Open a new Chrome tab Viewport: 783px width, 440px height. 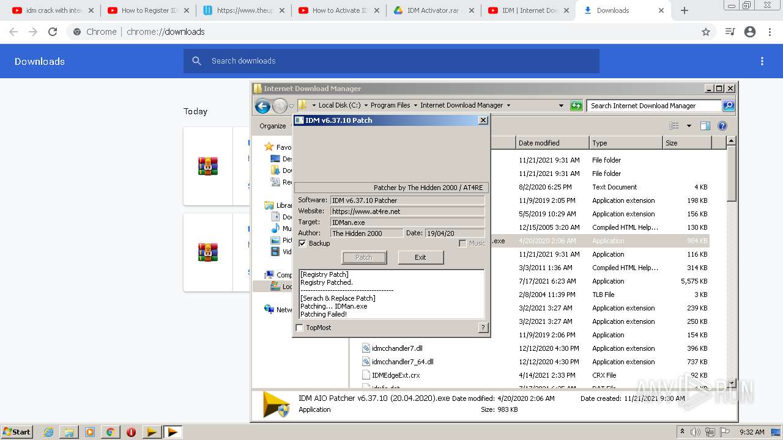point(685,10)
